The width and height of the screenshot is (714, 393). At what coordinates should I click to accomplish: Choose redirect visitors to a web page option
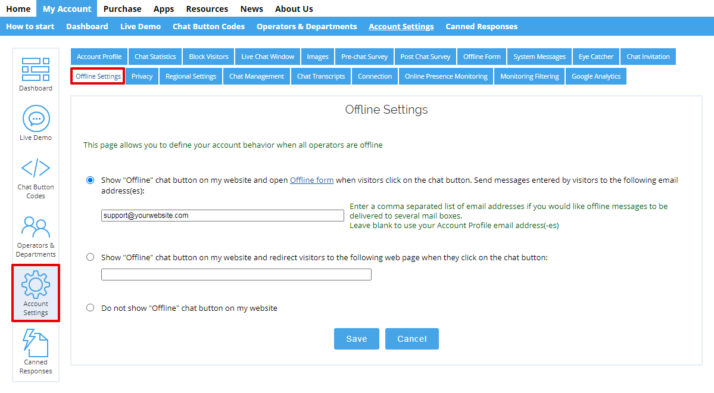(x=90, y=257)
